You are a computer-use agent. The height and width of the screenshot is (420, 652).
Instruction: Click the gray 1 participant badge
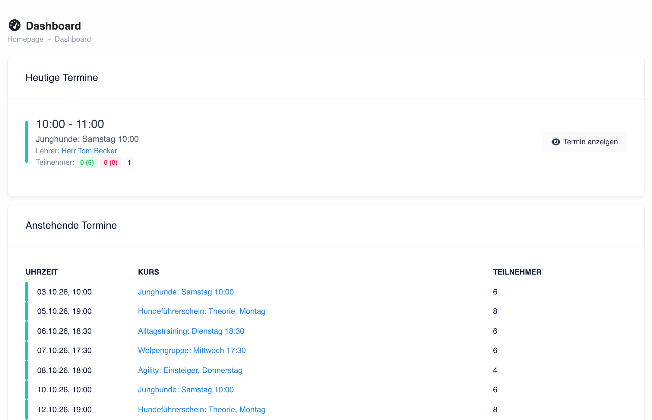[x=129, y=163]
